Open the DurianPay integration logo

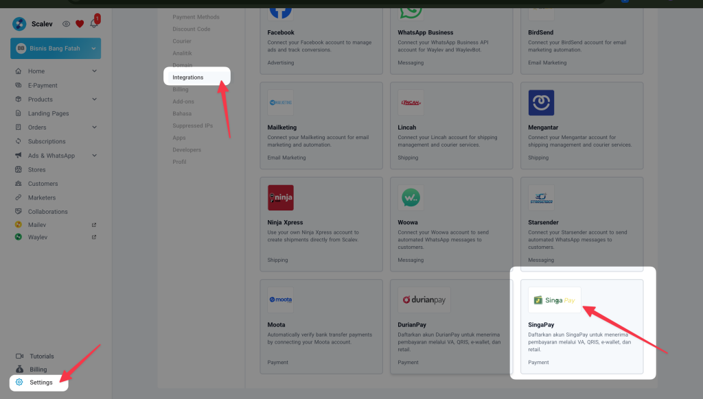click(x=424, y=300)
